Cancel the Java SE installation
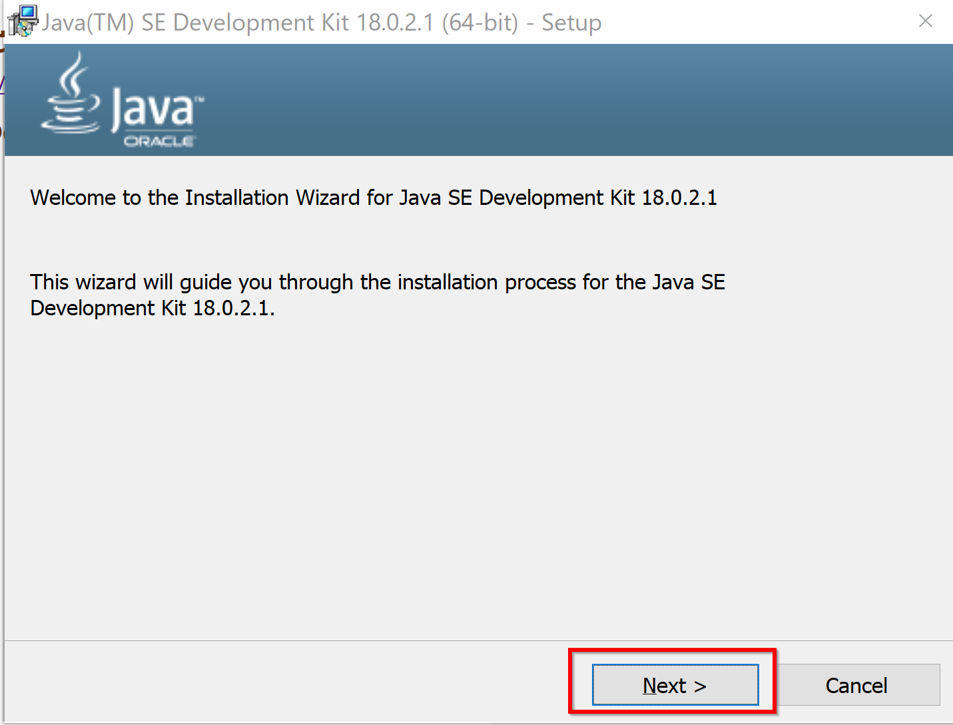This screenshot has height=725, width=953. click(856, 684)
